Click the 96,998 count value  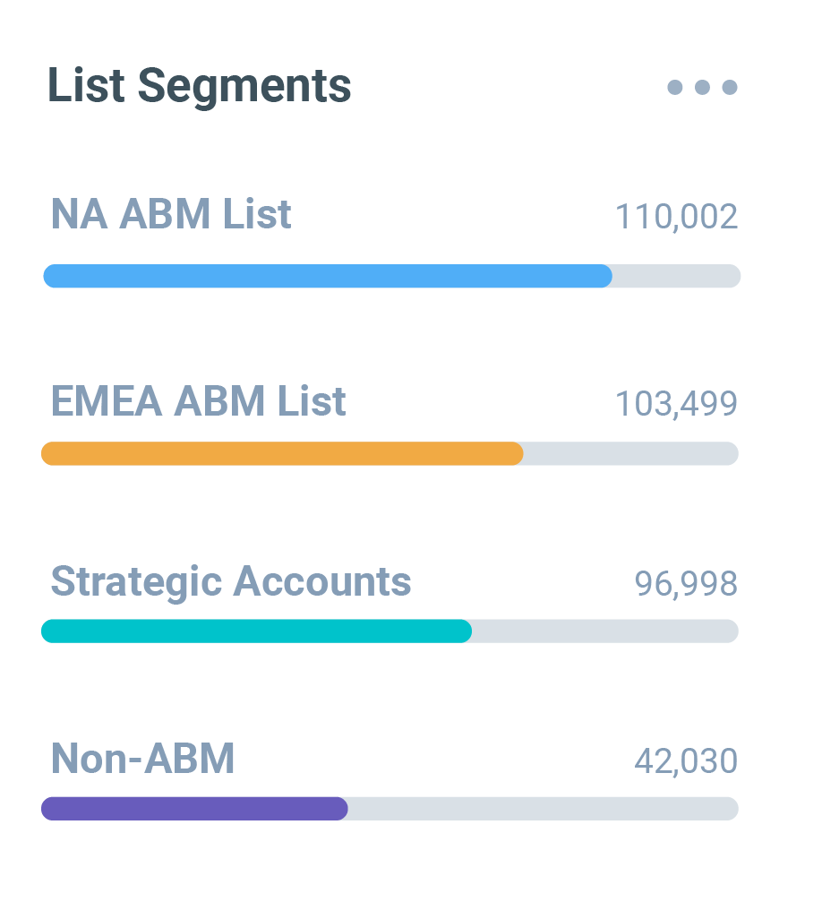click(x=686, y=583)
